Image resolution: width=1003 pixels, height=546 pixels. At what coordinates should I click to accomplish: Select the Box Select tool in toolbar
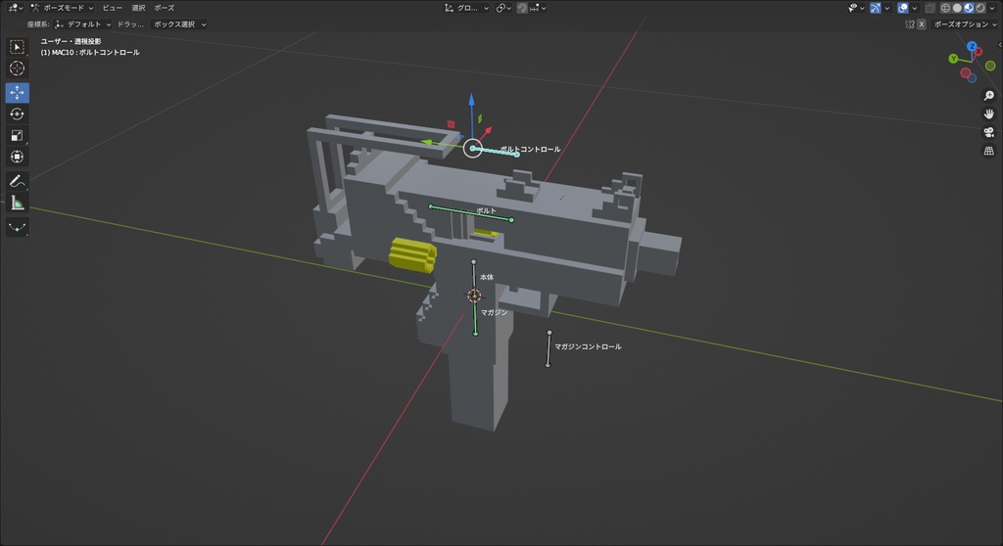pyautogui.click(x=18, y=47)
